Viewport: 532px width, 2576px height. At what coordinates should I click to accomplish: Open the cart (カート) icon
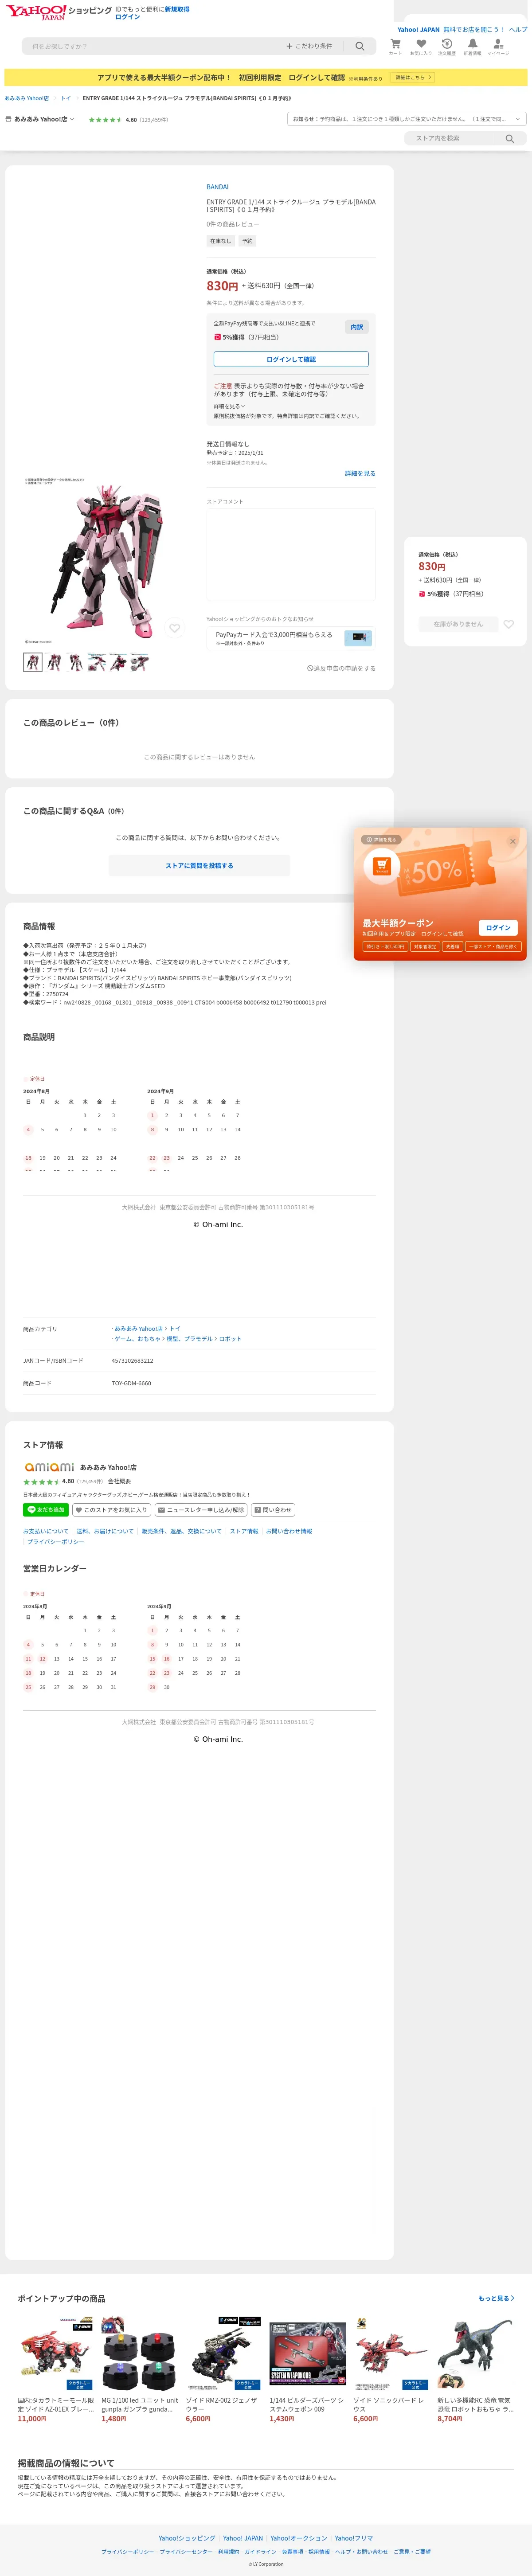pos(395,46)
